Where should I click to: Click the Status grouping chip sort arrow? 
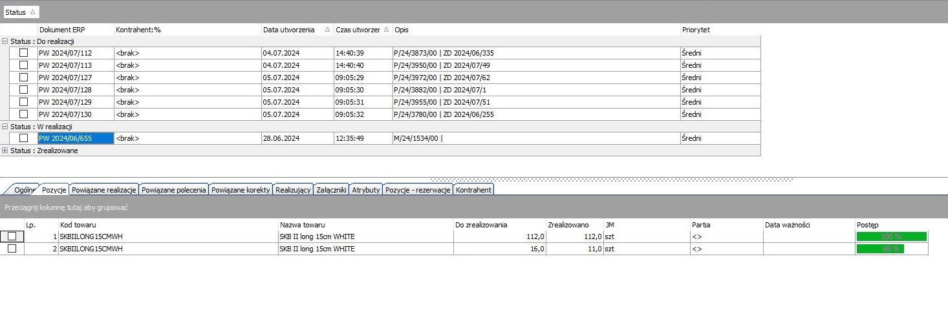32,12
